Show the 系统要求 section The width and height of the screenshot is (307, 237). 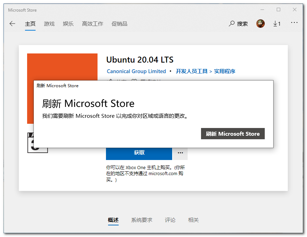click(x=142, y=220)
